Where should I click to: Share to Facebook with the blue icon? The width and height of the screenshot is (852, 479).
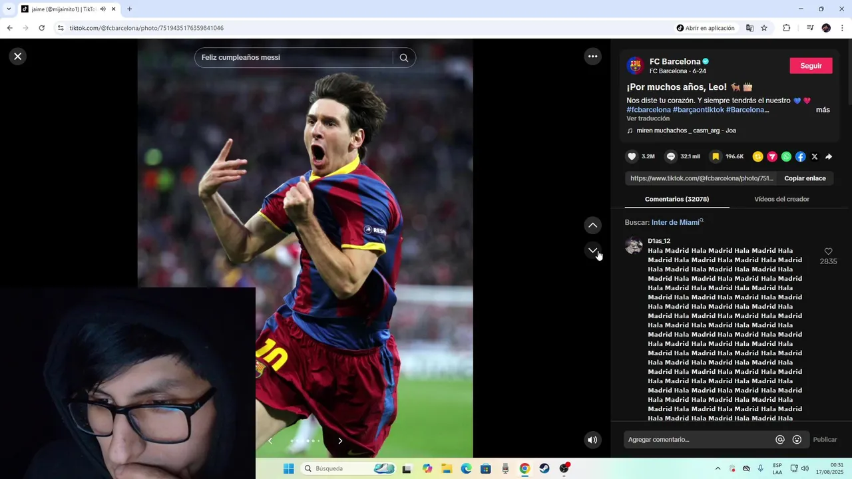800,156
